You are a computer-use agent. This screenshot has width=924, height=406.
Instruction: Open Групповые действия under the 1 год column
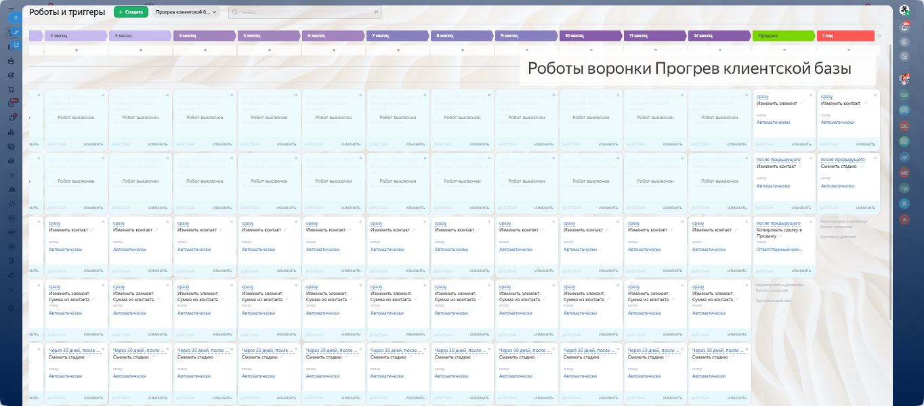coord(838,237)
